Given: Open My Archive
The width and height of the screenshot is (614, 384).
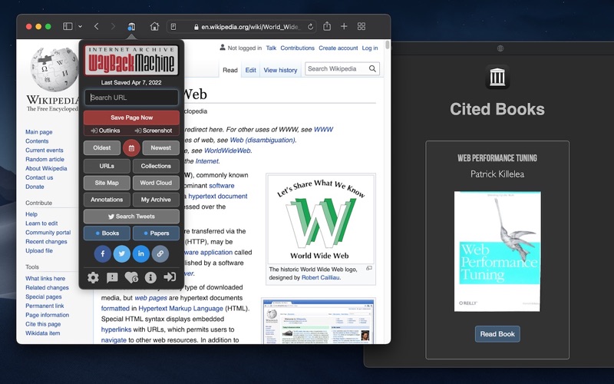Looking at the screenshot, I should [x=156, y=200].
